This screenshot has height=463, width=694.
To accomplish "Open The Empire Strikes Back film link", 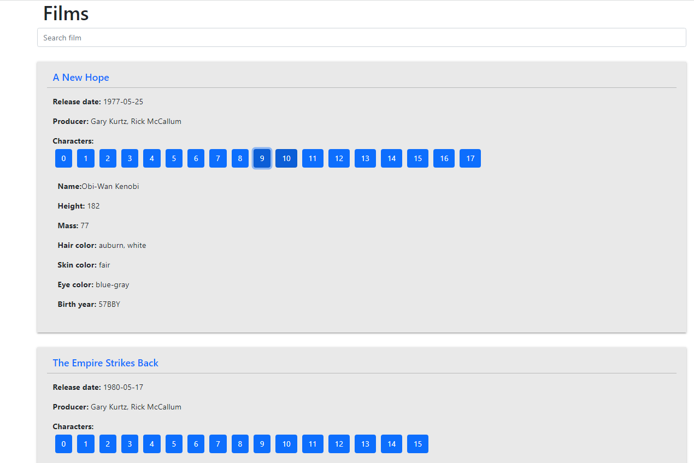I will pos(105,363).
